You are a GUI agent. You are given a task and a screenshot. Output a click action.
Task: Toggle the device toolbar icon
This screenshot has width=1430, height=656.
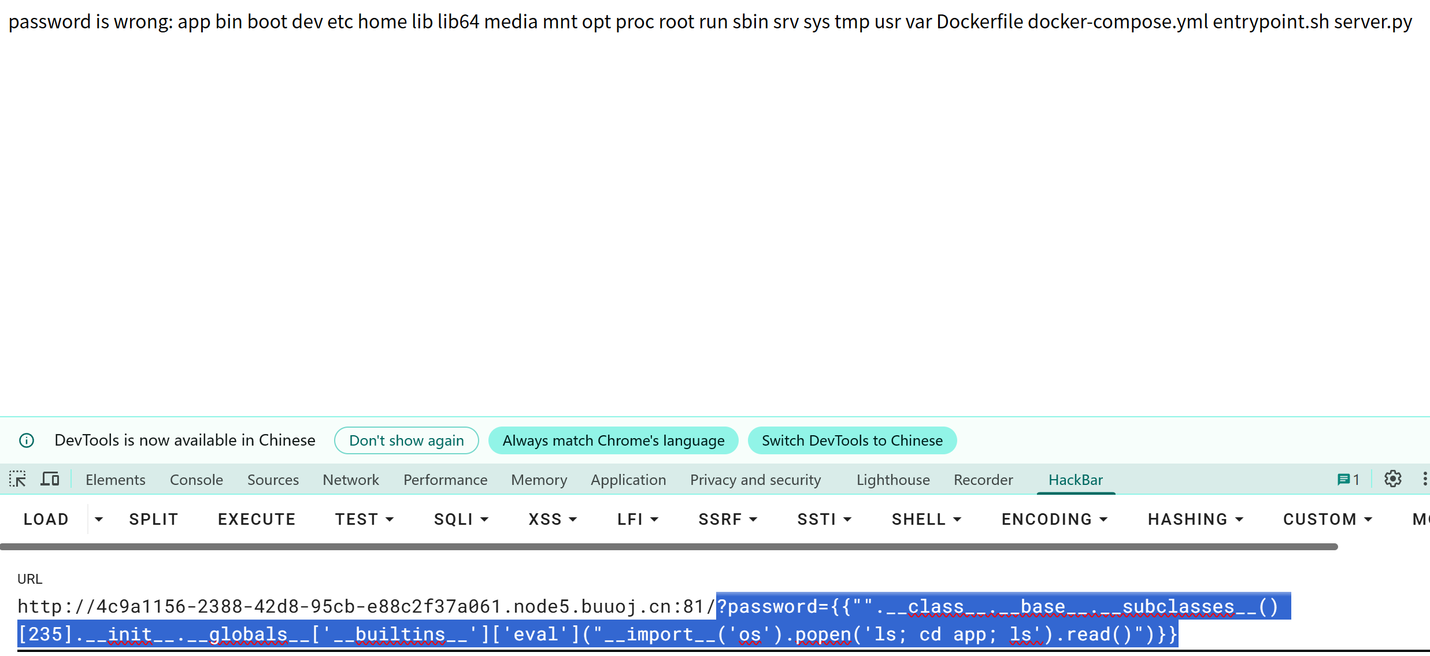click(x=50, y=479)
